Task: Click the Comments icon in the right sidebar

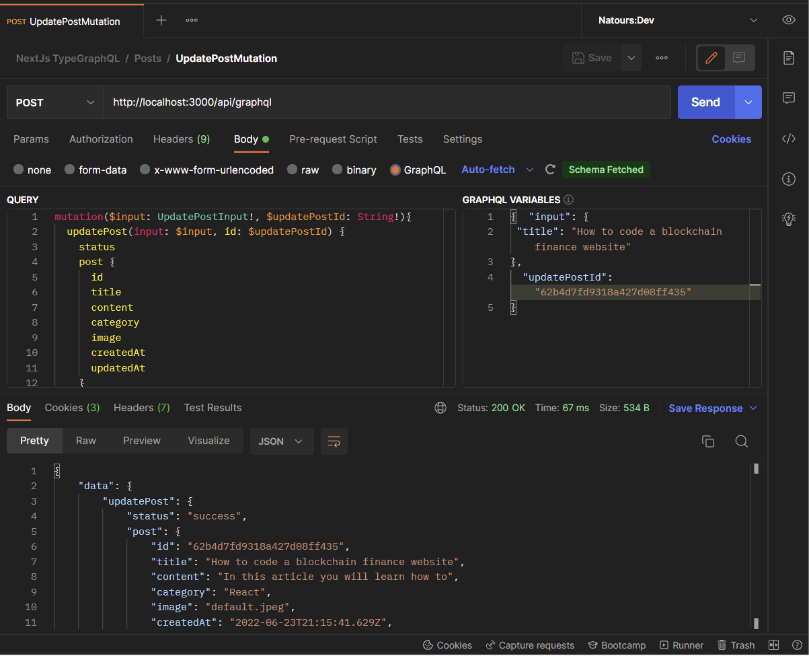Action: coord(788,98)
